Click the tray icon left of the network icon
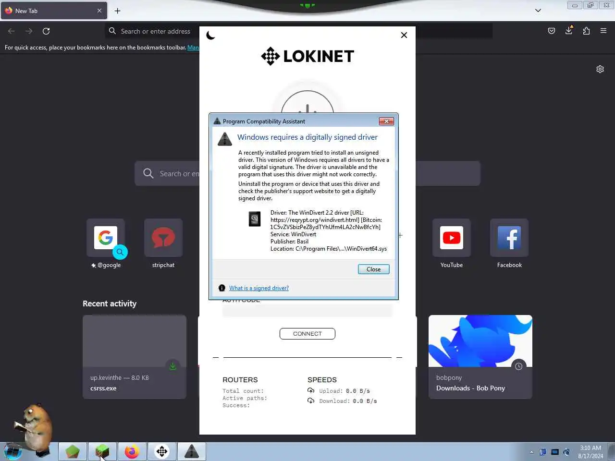 [543, 452]
